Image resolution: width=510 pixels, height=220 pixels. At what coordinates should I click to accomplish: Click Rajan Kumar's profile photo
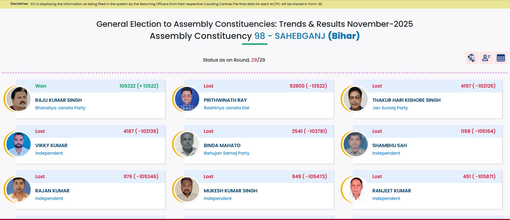tap(18, 189)
